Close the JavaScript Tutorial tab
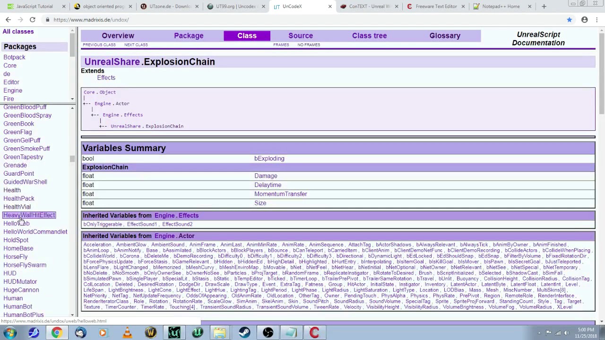605x340 pixels. click(x=63, y=7)
